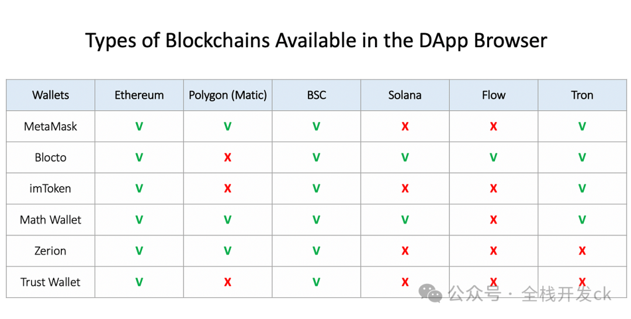Image resolution: width=631 pixels, height=319 pixels.
Task: Click Math Wallet's green Solana check
Action: [405, 220]
